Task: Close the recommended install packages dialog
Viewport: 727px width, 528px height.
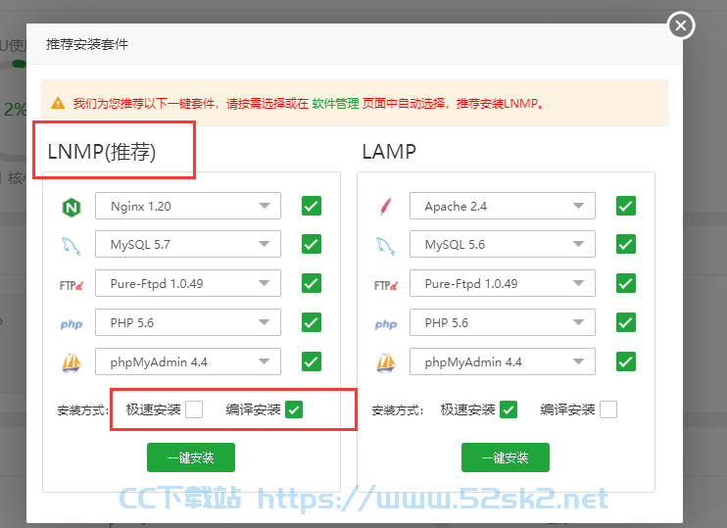Action: tap(681, 25)
